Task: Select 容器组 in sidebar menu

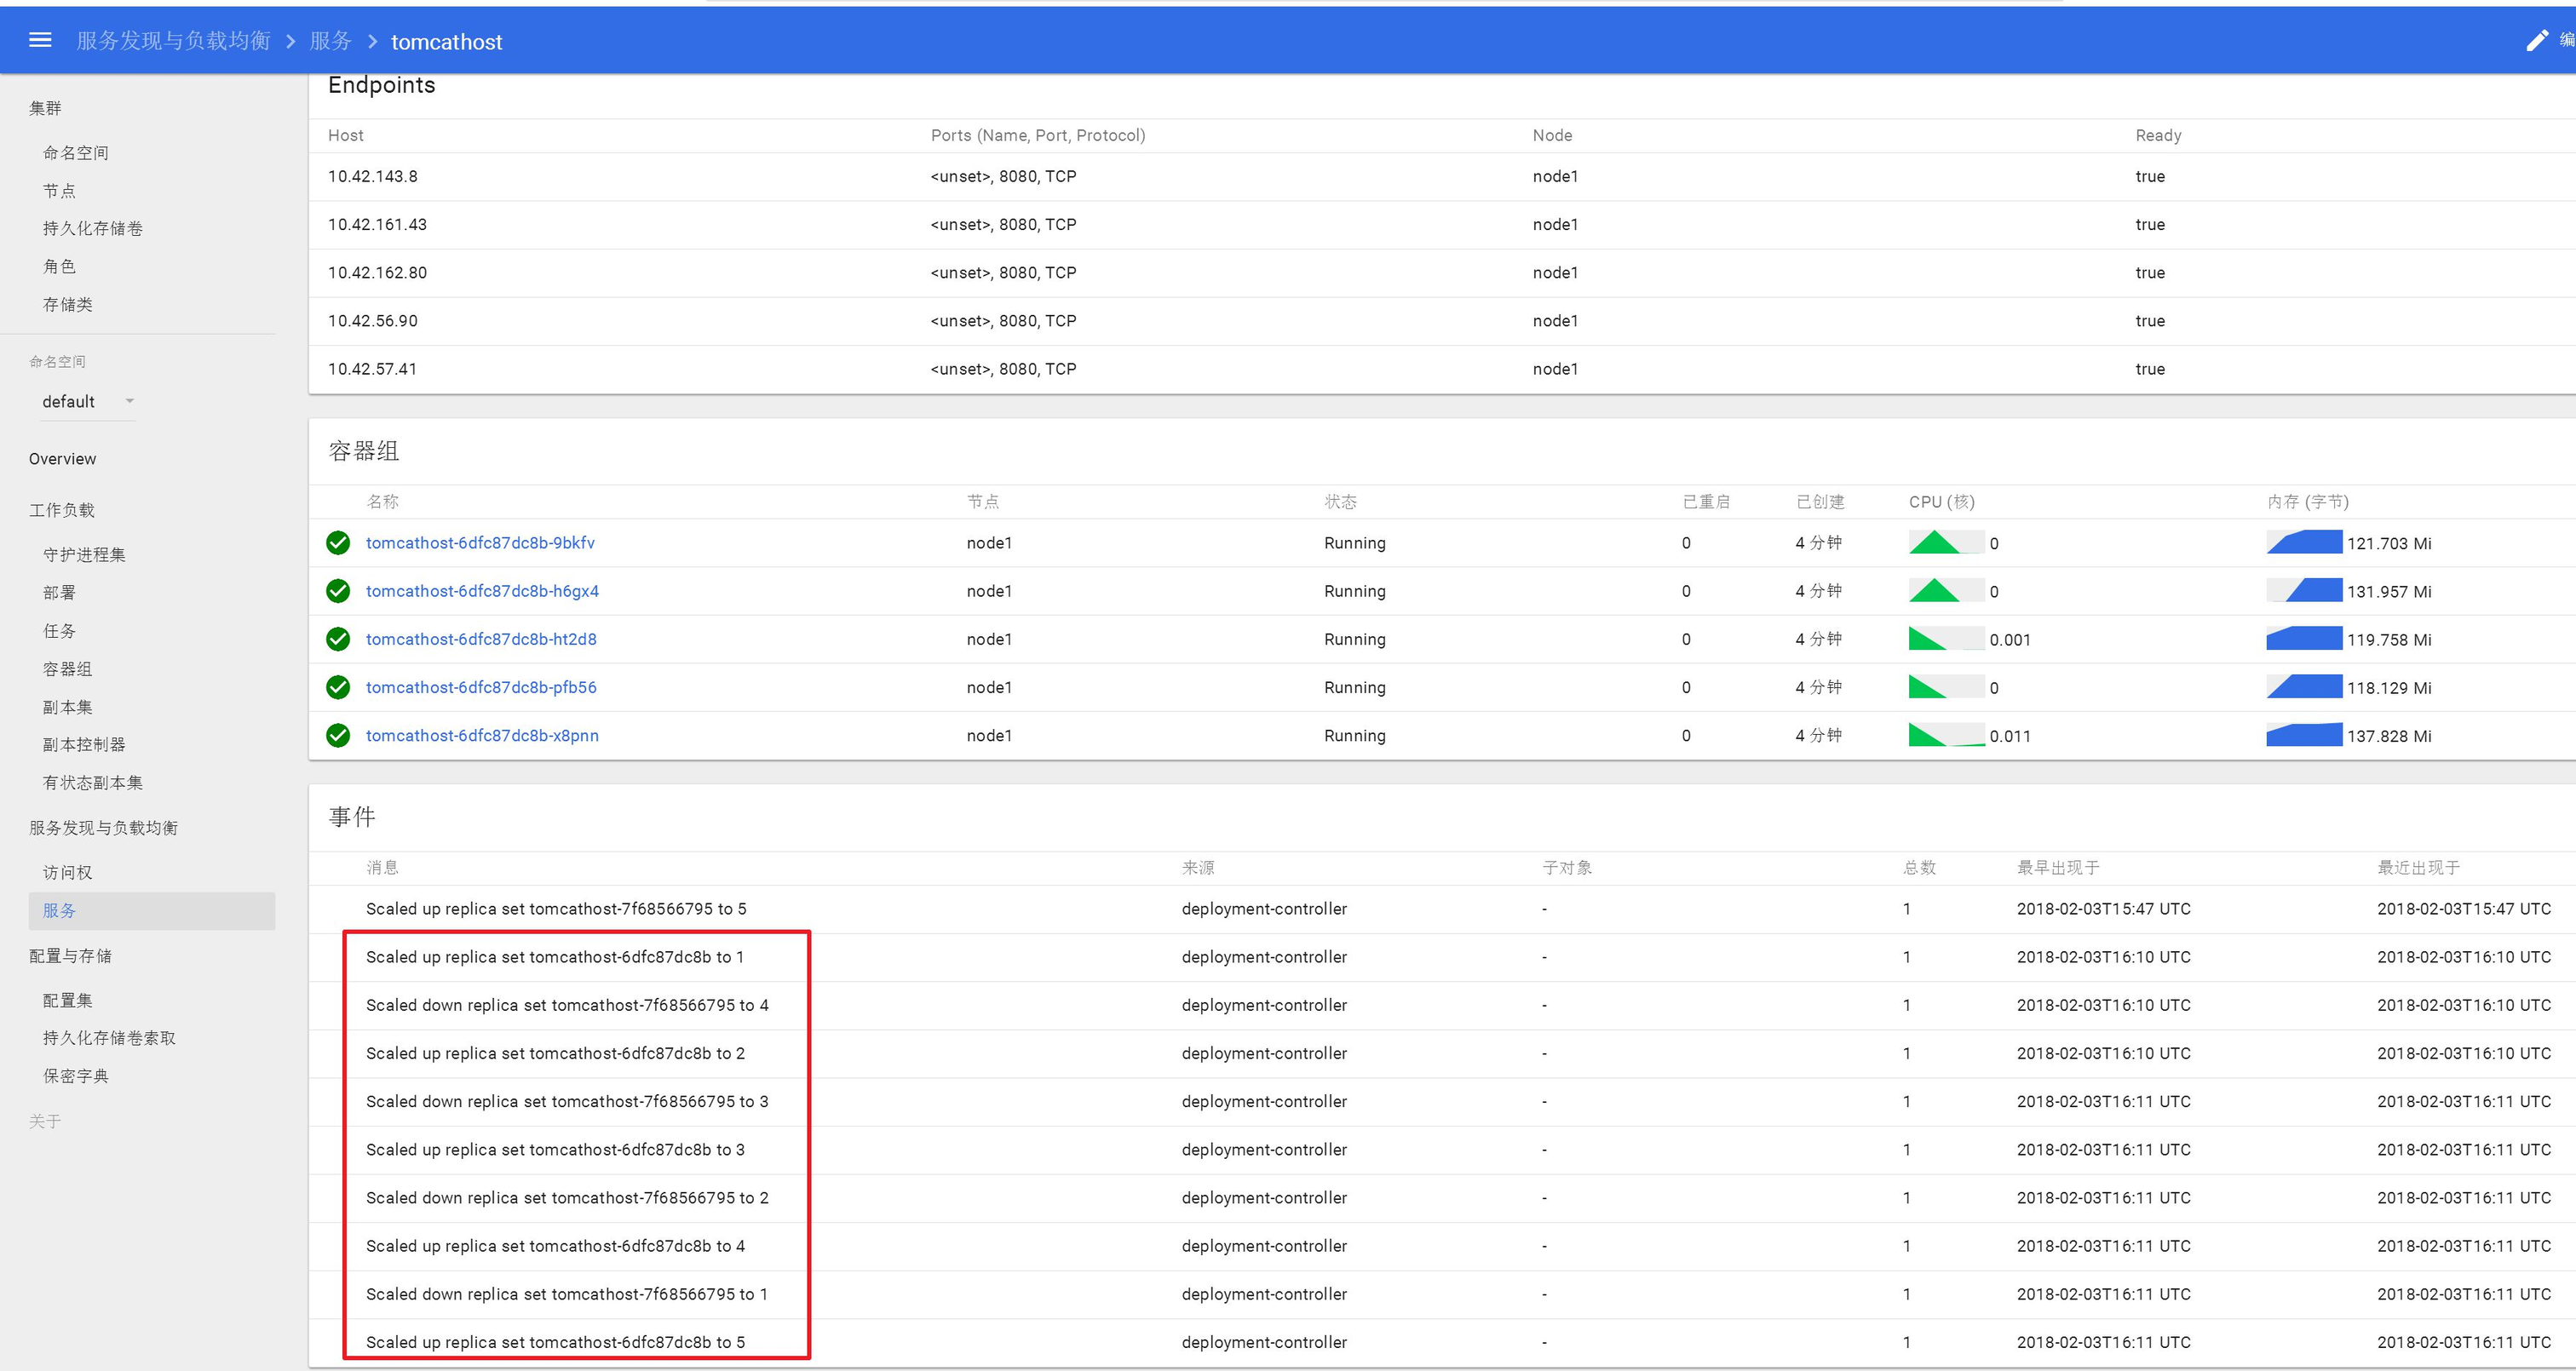Action: click(67, 669)
